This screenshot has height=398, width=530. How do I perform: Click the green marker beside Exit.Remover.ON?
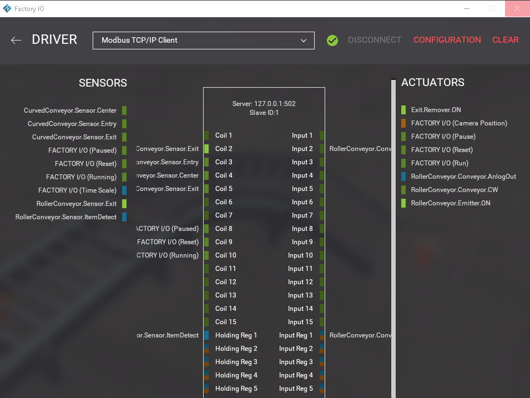pos(403,110)
